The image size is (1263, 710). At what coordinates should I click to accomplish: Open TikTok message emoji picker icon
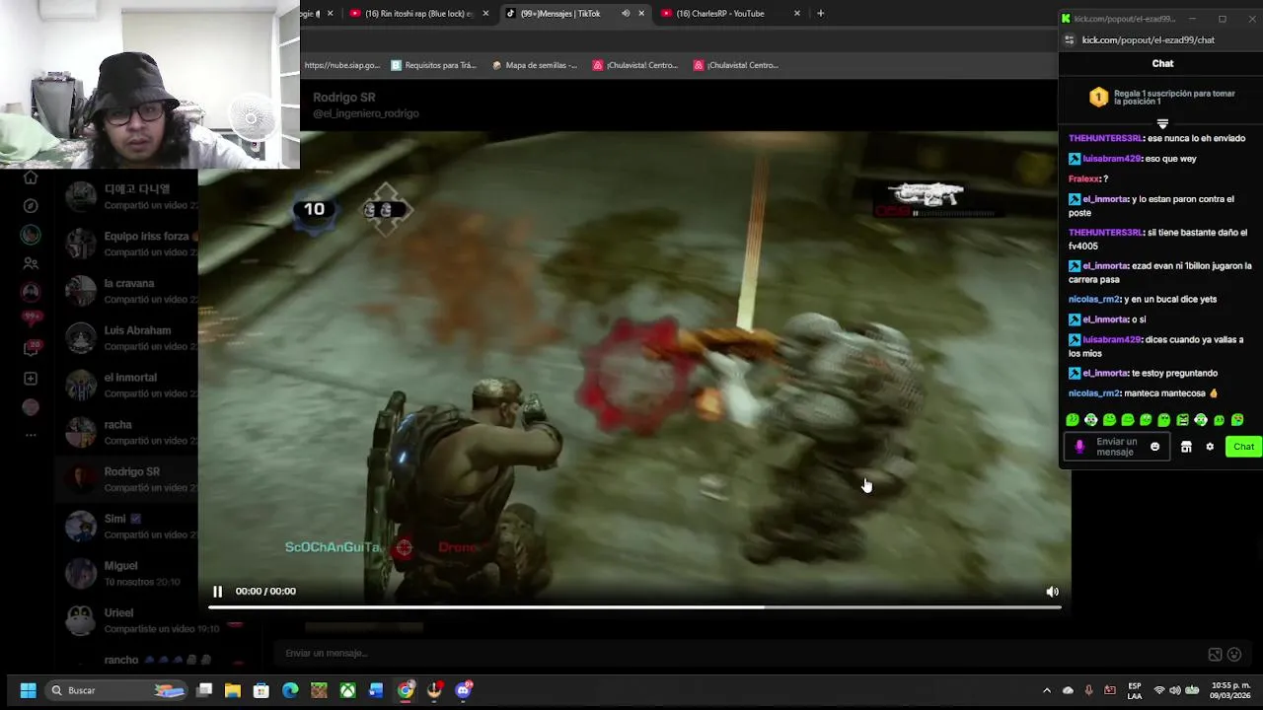[x=1234, y=654]
